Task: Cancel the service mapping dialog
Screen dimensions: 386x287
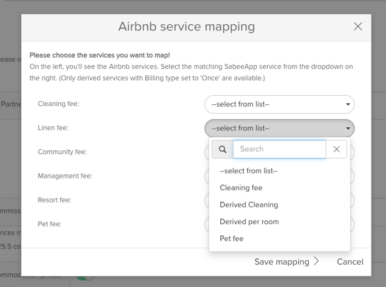Action: point(350,262)
